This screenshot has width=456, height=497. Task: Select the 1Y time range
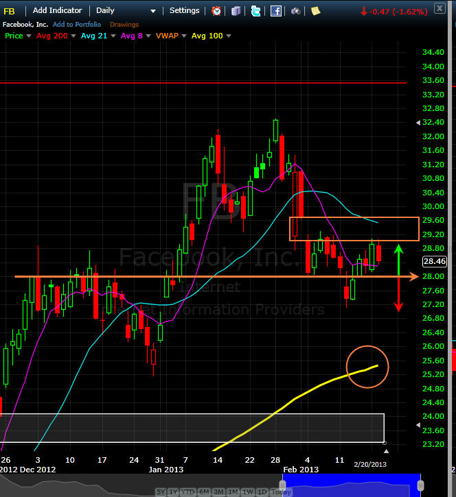coord(174,492)
